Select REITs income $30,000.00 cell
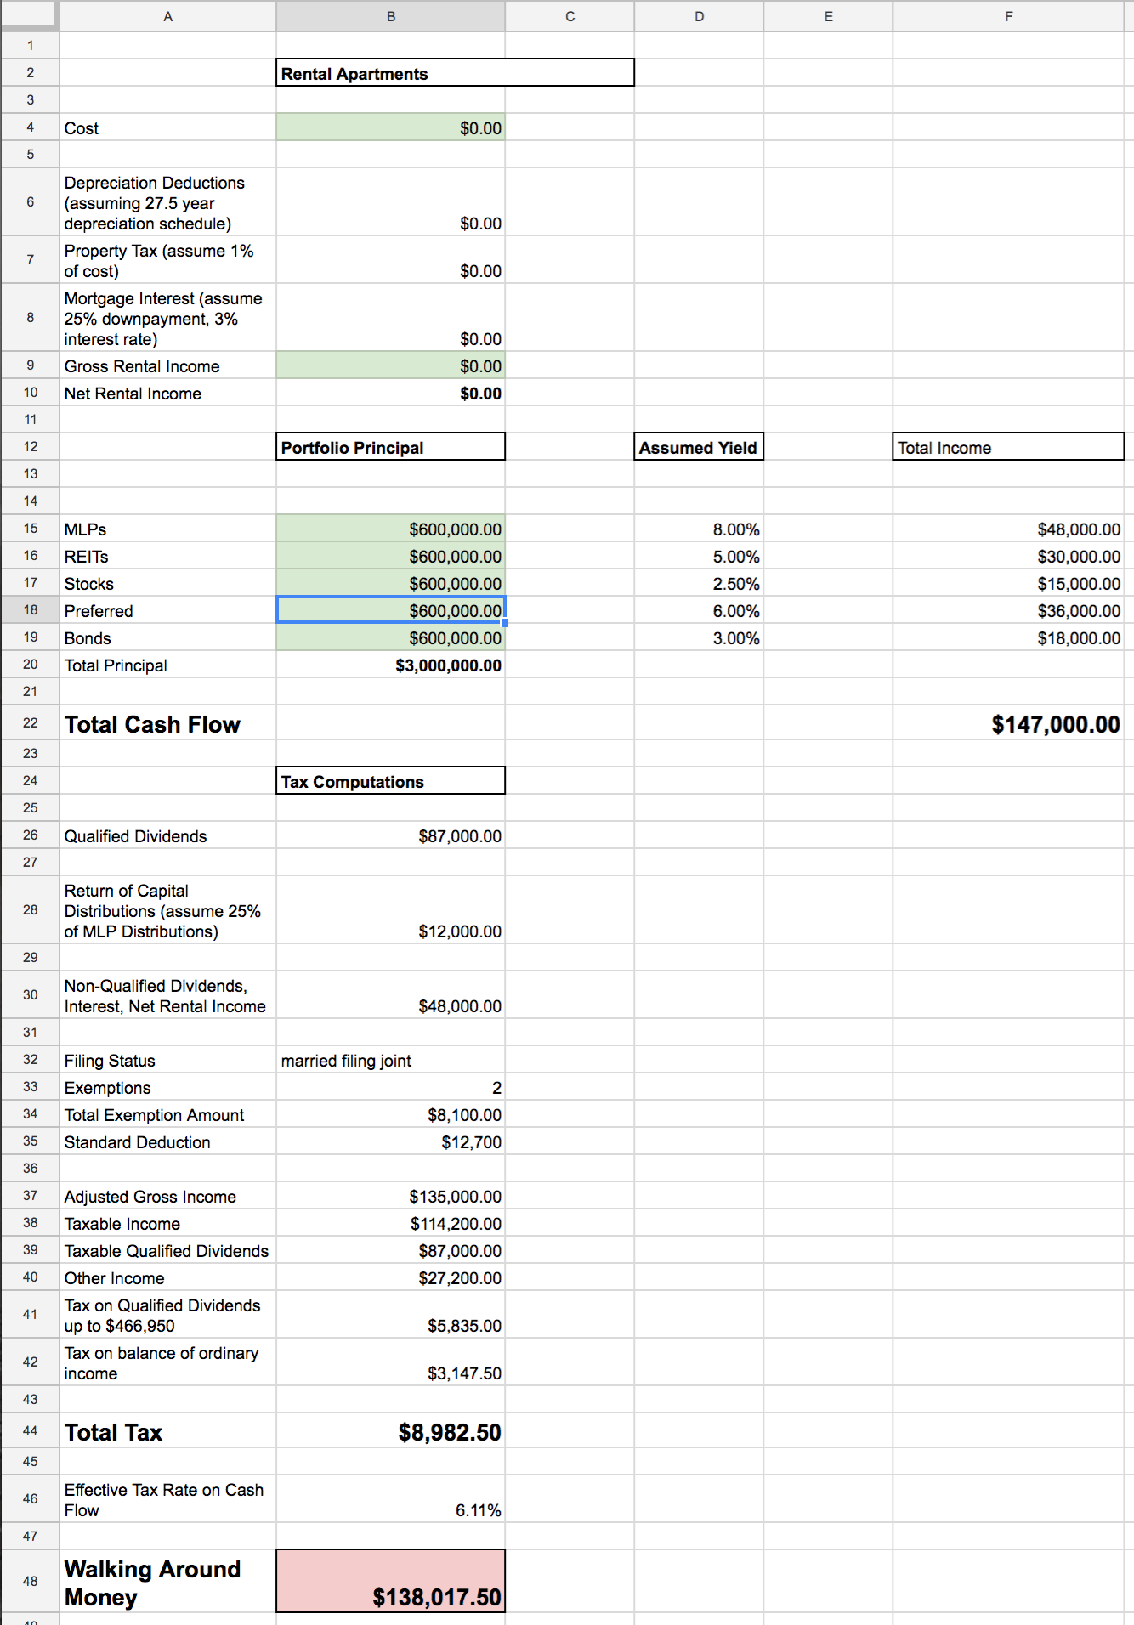Image resolution: width=1134 pixels, height=1625 pixels. 1008,556
